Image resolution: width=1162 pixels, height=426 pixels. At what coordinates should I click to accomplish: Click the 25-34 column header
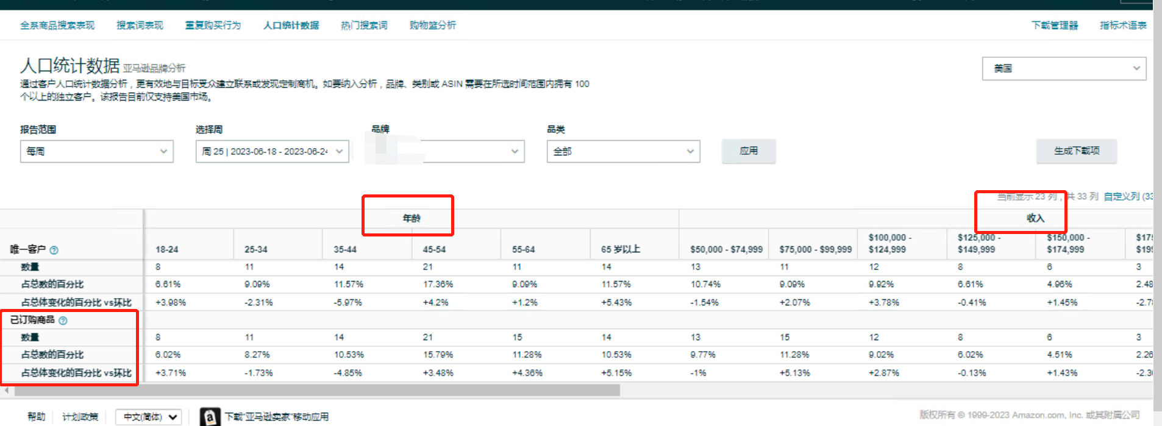[x=256, y=250]
